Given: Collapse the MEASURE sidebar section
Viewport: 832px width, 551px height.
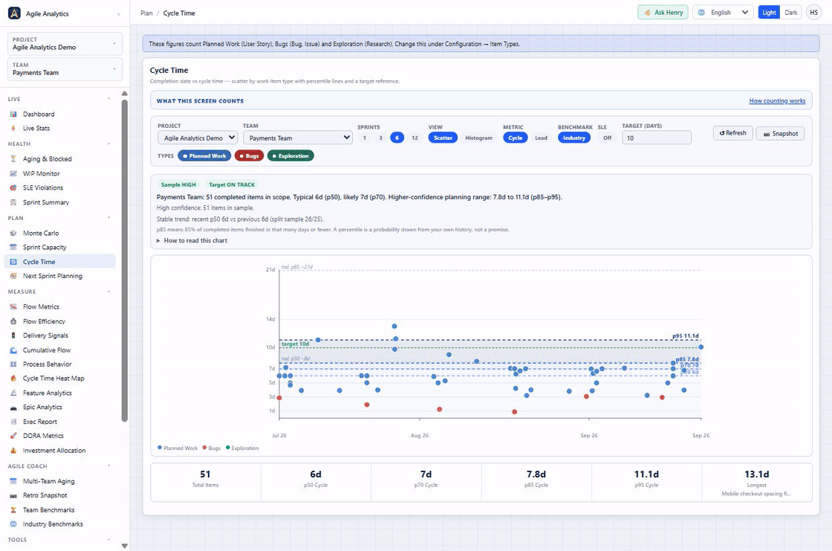Looking at the screenshot, I should tap(108, 291).
